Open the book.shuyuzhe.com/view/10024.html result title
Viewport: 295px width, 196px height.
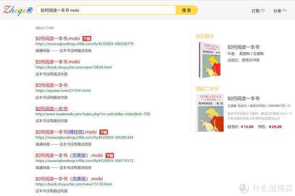[x=58, y=62]
